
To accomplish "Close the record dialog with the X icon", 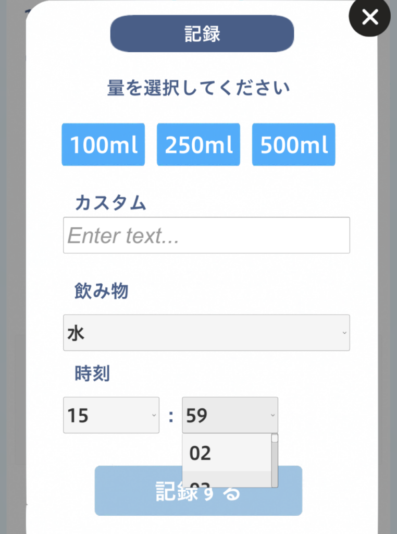I will click(370, 18).
